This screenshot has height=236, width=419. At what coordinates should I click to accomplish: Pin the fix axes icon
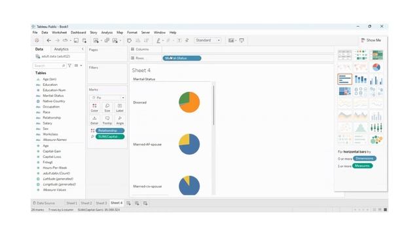187,41
